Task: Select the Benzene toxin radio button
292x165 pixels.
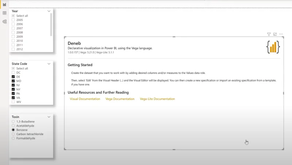Action: click(x=13, y=130)
